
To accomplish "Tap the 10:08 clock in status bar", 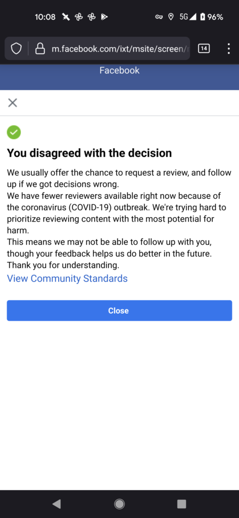I will pos(45,17).
